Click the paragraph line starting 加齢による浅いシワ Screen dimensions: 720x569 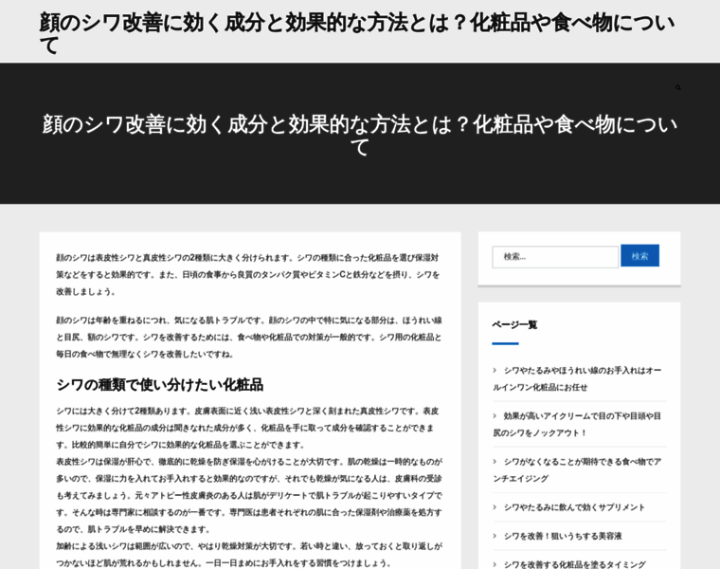pos(248,546)
